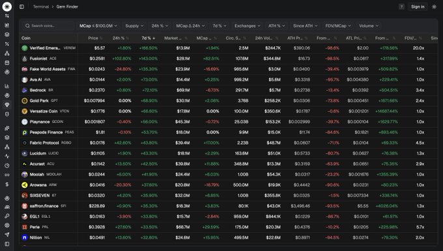
Task: Click EGL1 ATH price $0.1229
Action: pos(302,217)
